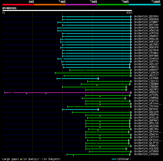Open hit UniRef100_A5AIS8
The height and width of the screenshot is (161, 163).
146,31
